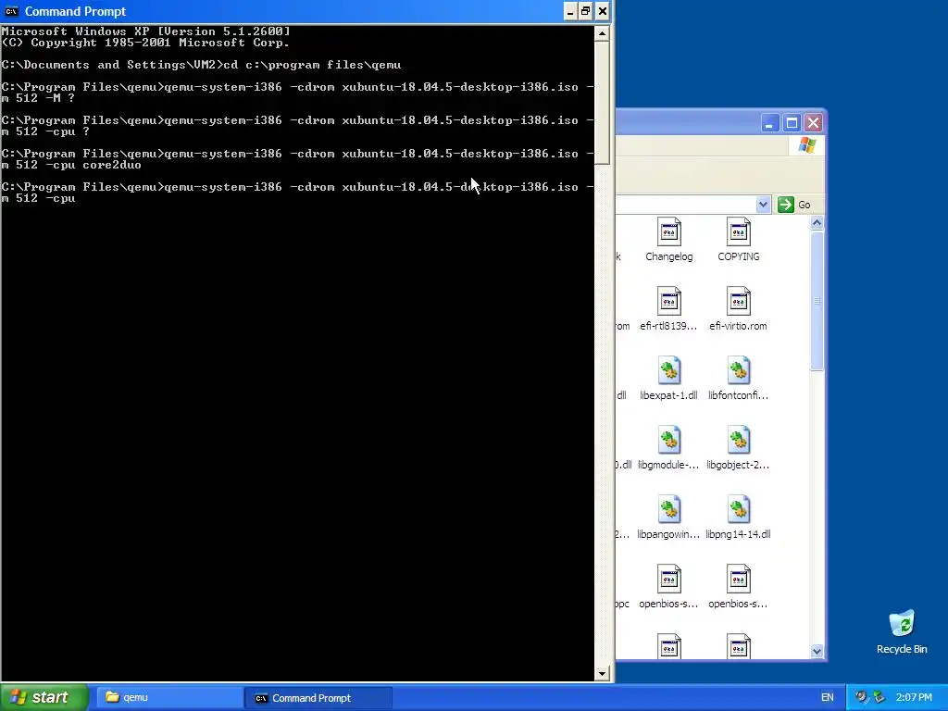Close the qemu explorer window
Image resolution: width=948 pixels, height=711 pixels.
pyautogui.click(x=814, y=123)
